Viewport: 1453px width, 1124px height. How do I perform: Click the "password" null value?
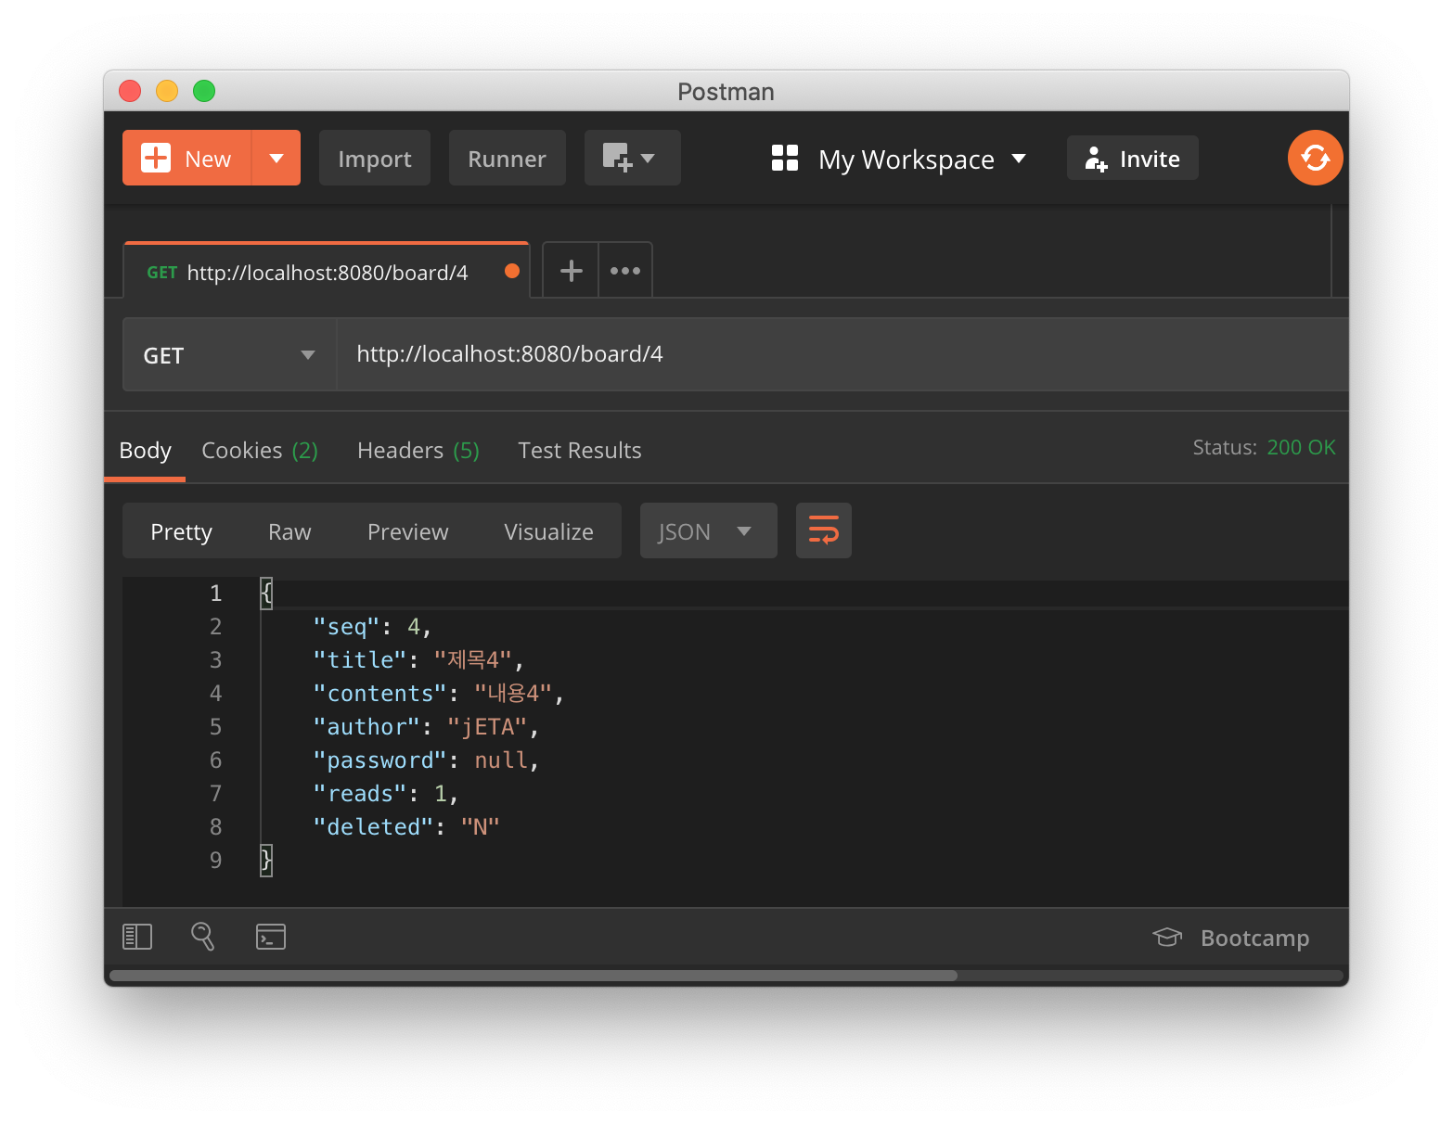[x=501, y=760]
